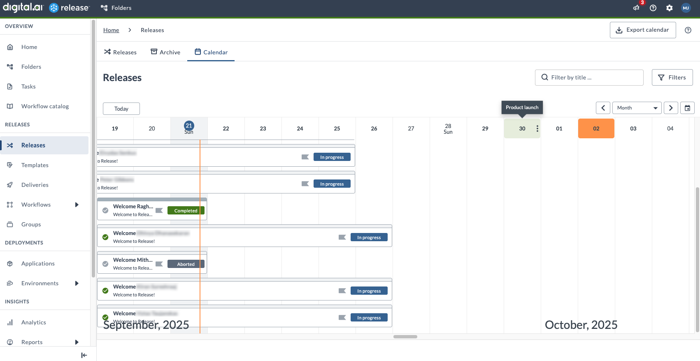The height and width of the screenshot is (361, 700).
Task: Switch to the Archive tab
Action: point(165,52)
